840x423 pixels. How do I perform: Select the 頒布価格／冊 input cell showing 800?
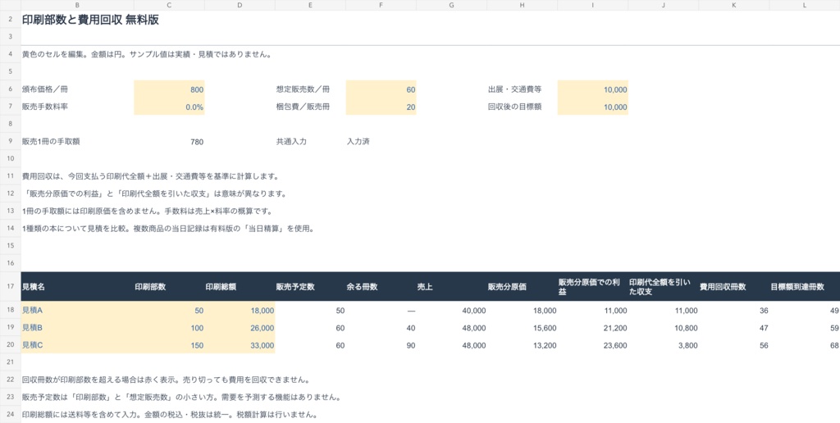coord(169,89)
